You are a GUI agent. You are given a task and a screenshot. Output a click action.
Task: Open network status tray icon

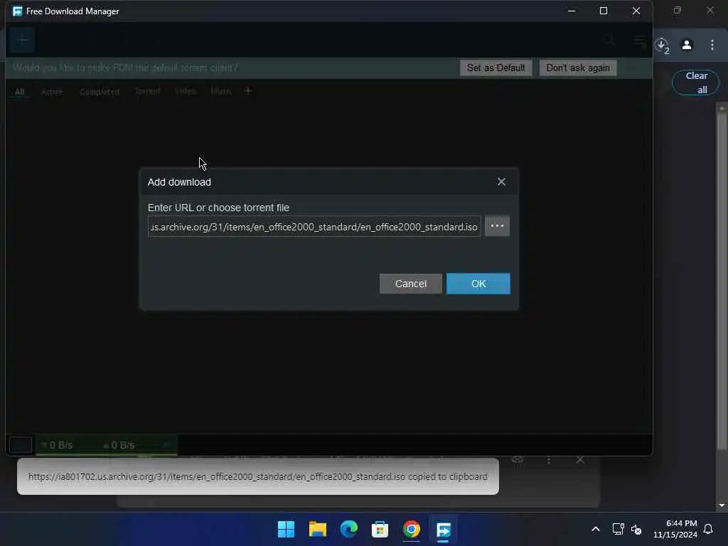618,529
